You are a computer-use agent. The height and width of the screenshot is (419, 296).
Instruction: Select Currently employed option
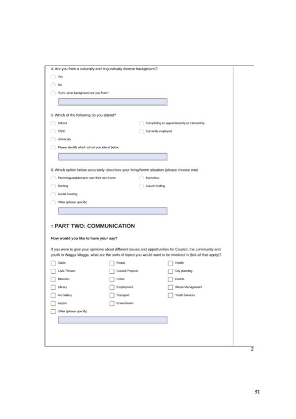click(141, 131)
